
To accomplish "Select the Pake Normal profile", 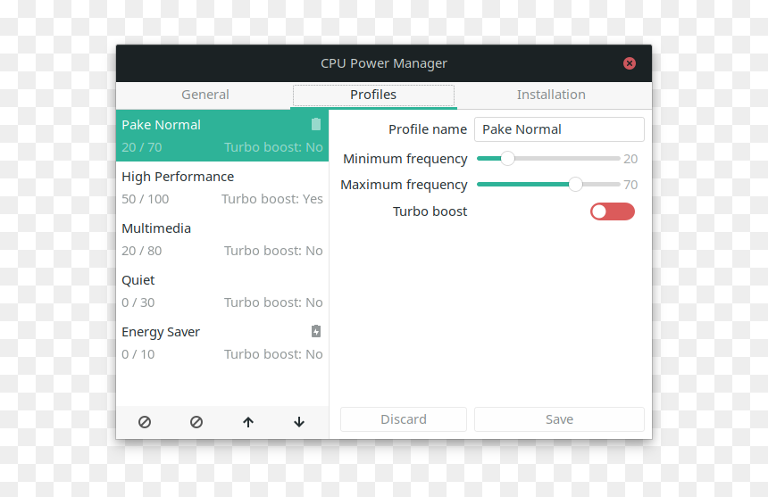I will coord(222,136).
